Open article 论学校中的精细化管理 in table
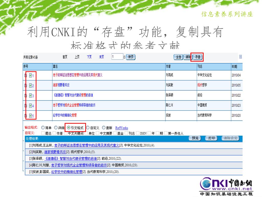Screen dimensions: 262x197 [x=65, y=115]
